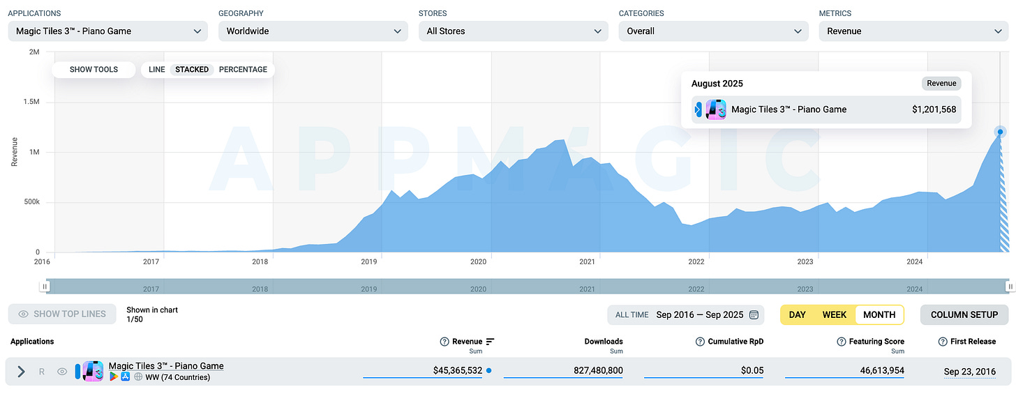Click the 827,480,800 downloads value
The height and width of the screenshot is (396, 1016).
click(597, 371)
